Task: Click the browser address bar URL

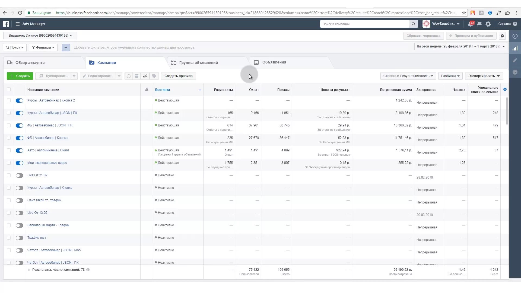Action: tap(256, 13)
